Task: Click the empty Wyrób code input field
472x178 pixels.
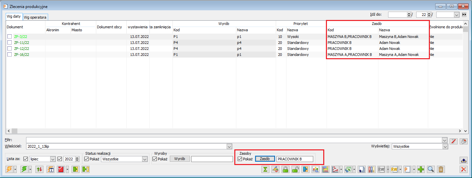Action: (x=212, y=159)
